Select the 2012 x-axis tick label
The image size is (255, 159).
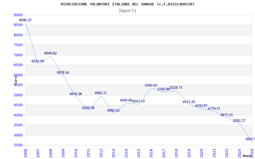[x=101, y=153]
